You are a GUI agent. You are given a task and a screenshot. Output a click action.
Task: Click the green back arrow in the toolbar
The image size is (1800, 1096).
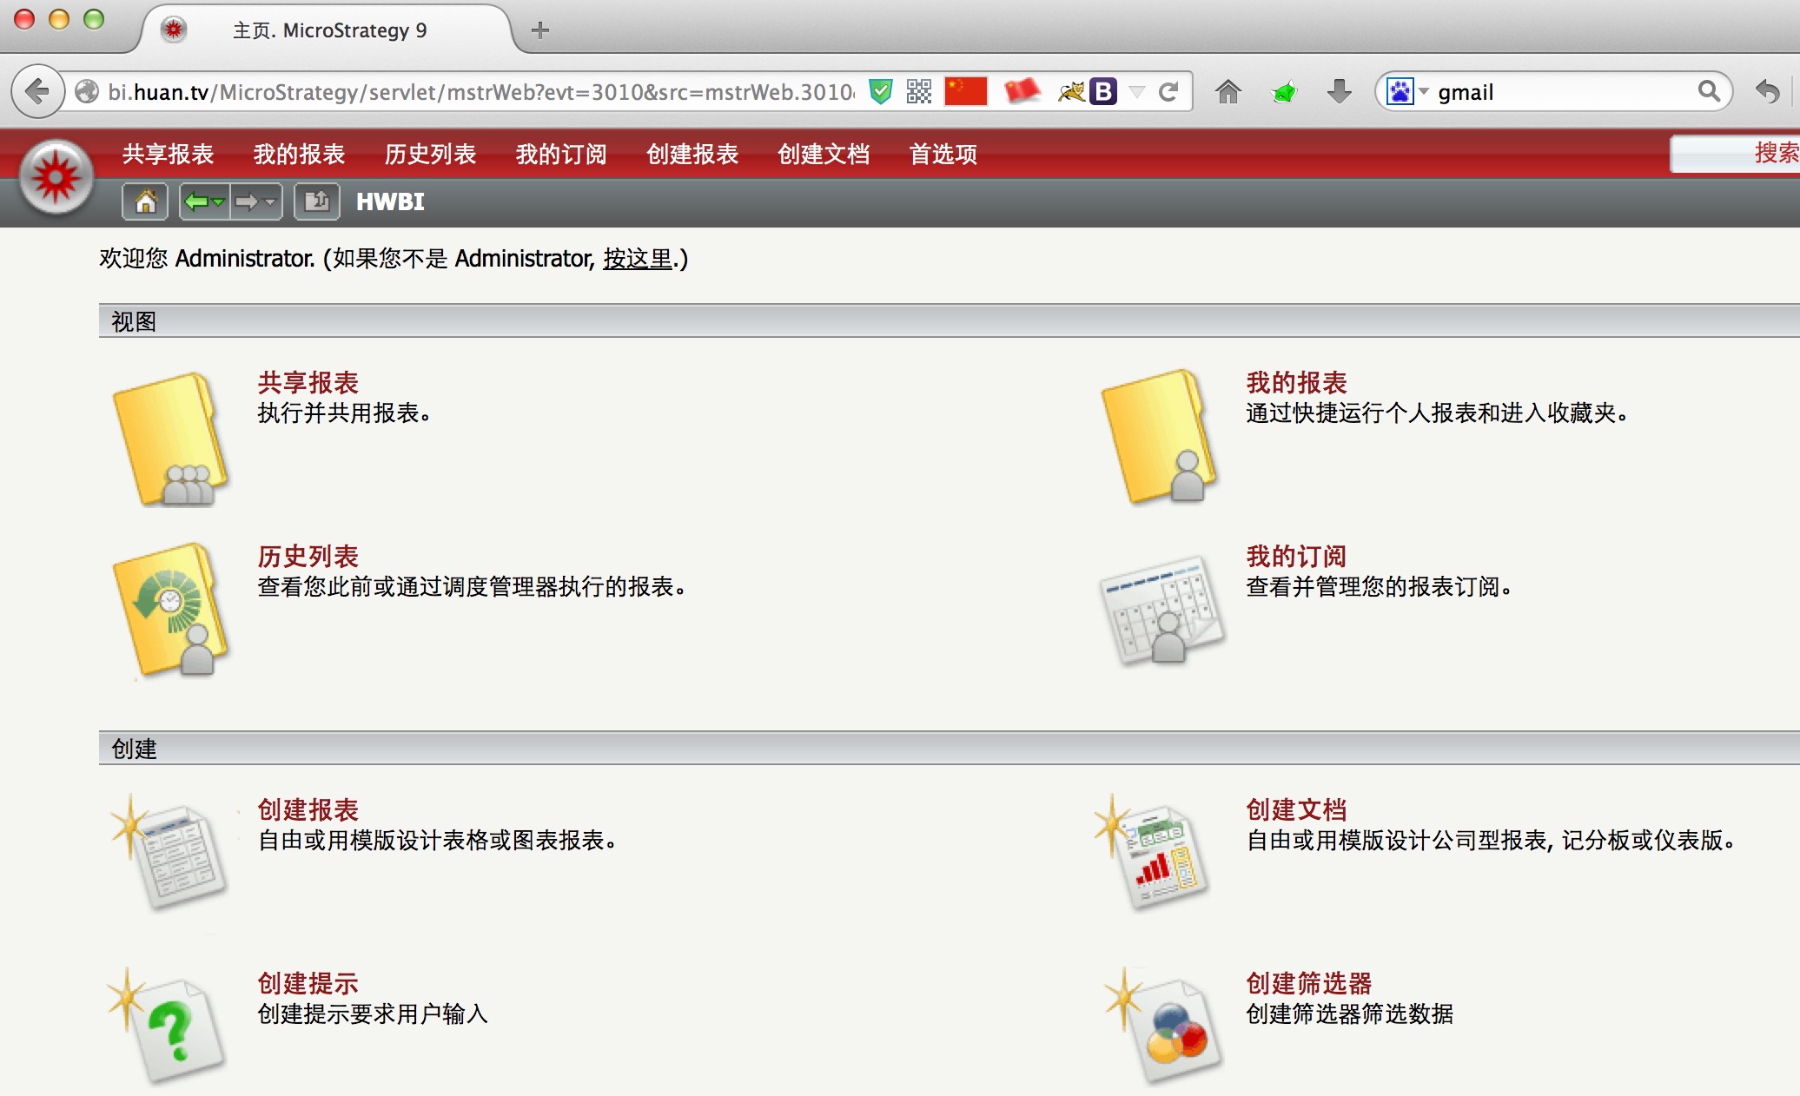tap(196, 202)
